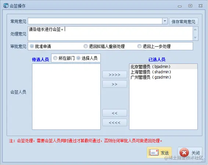
Task: Click the <<<< remove-all button
Action: pos(115,123)
